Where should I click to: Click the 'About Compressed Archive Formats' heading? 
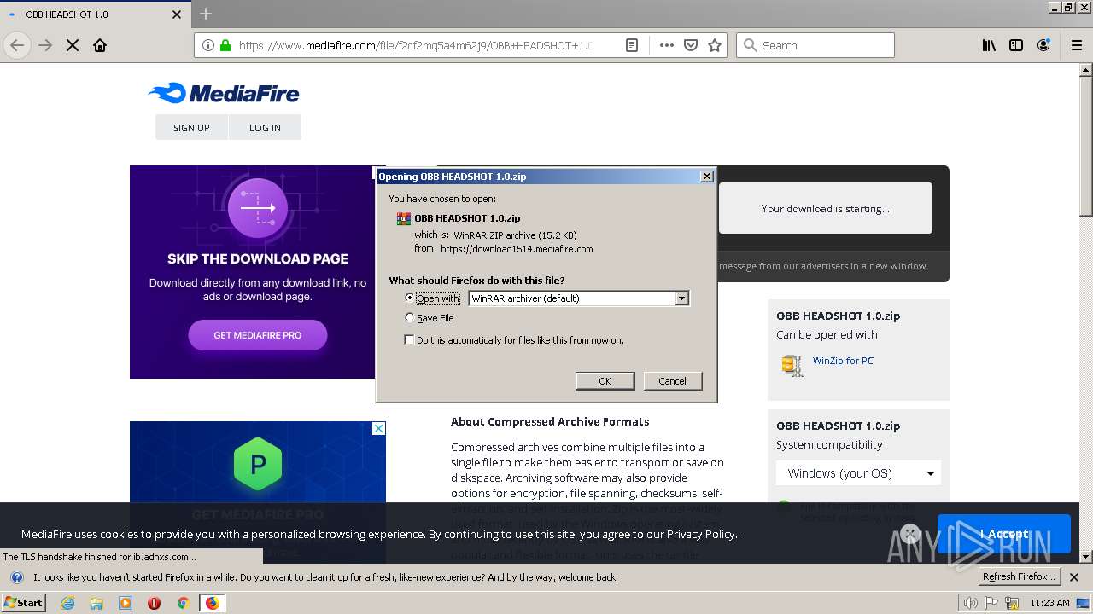point(550,421)
